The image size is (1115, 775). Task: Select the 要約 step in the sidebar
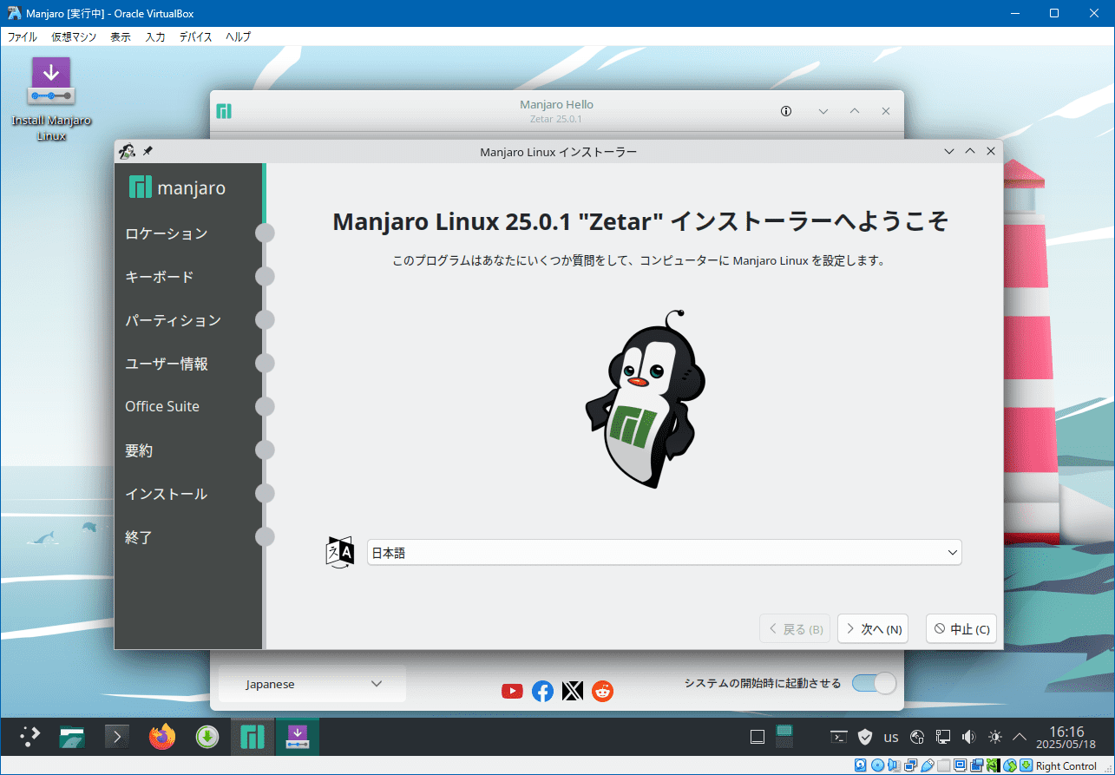point(139,450)
